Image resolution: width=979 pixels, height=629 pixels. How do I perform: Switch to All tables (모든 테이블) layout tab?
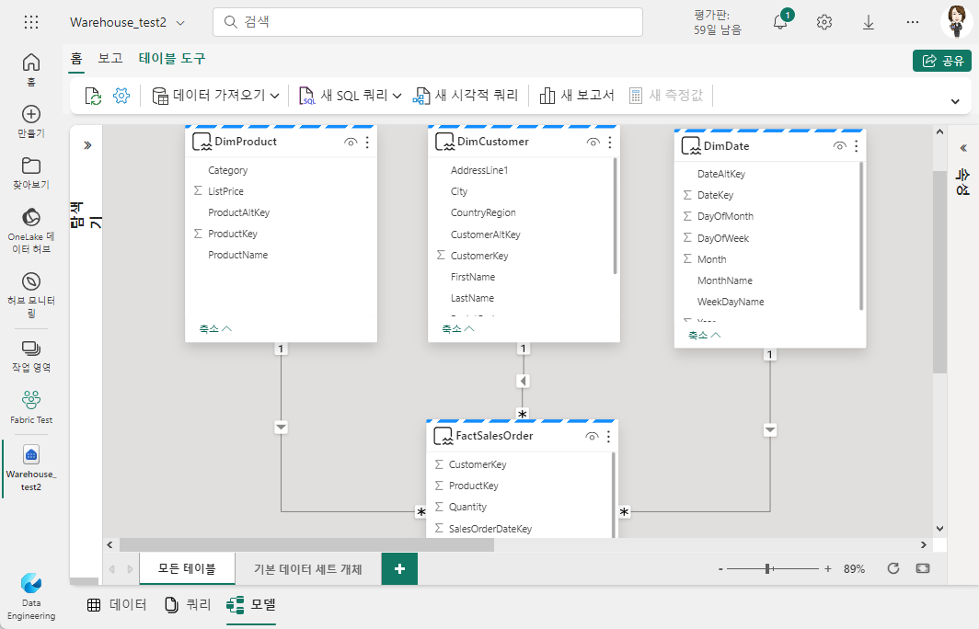click(x=187, y=568)
